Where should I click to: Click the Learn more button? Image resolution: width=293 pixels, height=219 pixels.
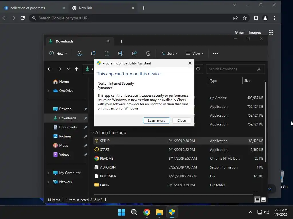click(157, 121)
